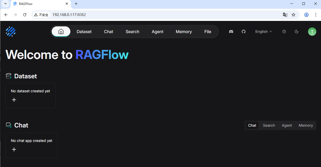Toggle dark mode with the moon icon
The image size is (321, 167).
click(x=297, y=32)
